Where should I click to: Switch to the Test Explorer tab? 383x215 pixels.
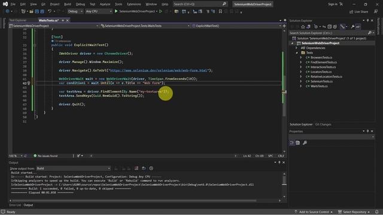[18, 20]
